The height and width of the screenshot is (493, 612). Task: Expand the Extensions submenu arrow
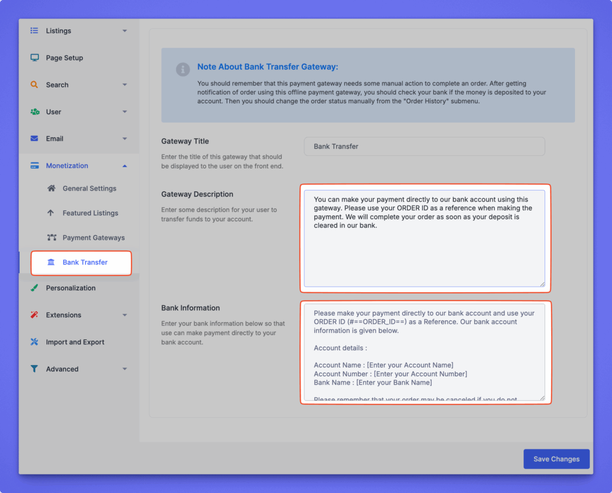click(x=124, y=316)
